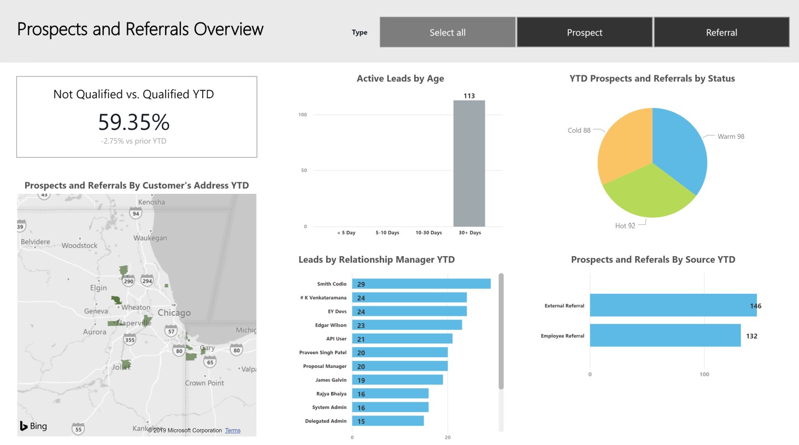Click the Rajya Bhaiya bar with 16 leads
Viewport: 799px width, 445px height.
pos(390,394)
